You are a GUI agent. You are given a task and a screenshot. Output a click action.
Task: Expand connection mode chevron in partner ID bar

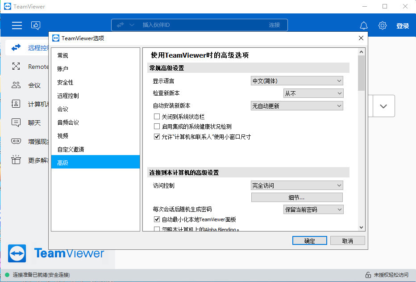tap(132, 25)
